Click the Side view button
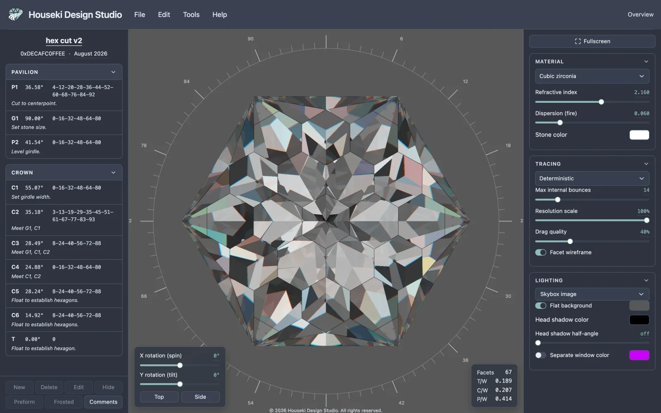This screenshot has height=413, width=661. [200, 397]
